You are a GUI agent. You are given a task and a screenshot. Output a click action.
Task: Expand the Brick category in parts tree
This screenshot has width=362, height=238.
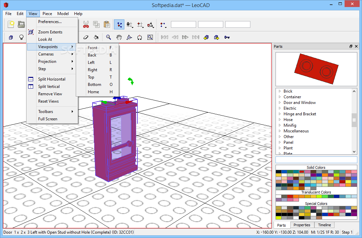click(280, 91)
